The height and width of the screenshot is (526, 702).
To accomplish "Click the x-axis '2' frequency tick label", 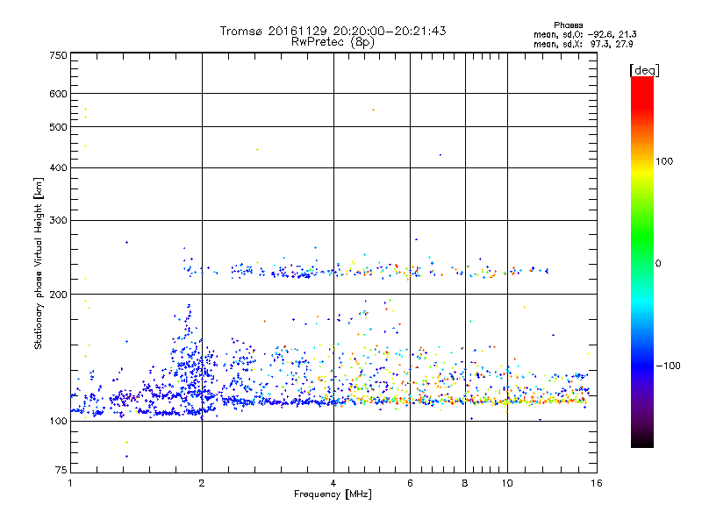I will [x=202, y=483].
